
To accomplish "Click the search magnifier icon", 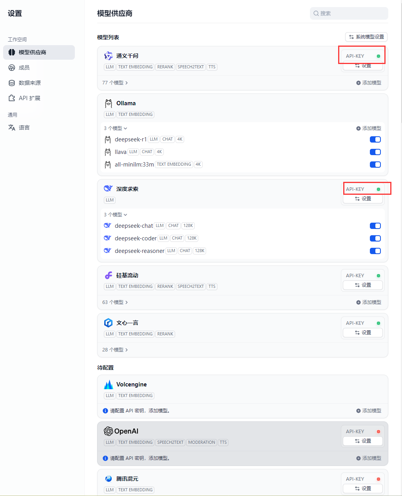I will [316, 13].
